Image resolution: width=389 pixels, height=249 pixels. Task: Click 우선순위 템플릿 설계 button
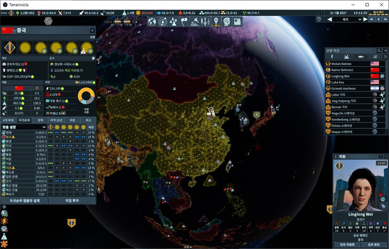tap(25, 200)
